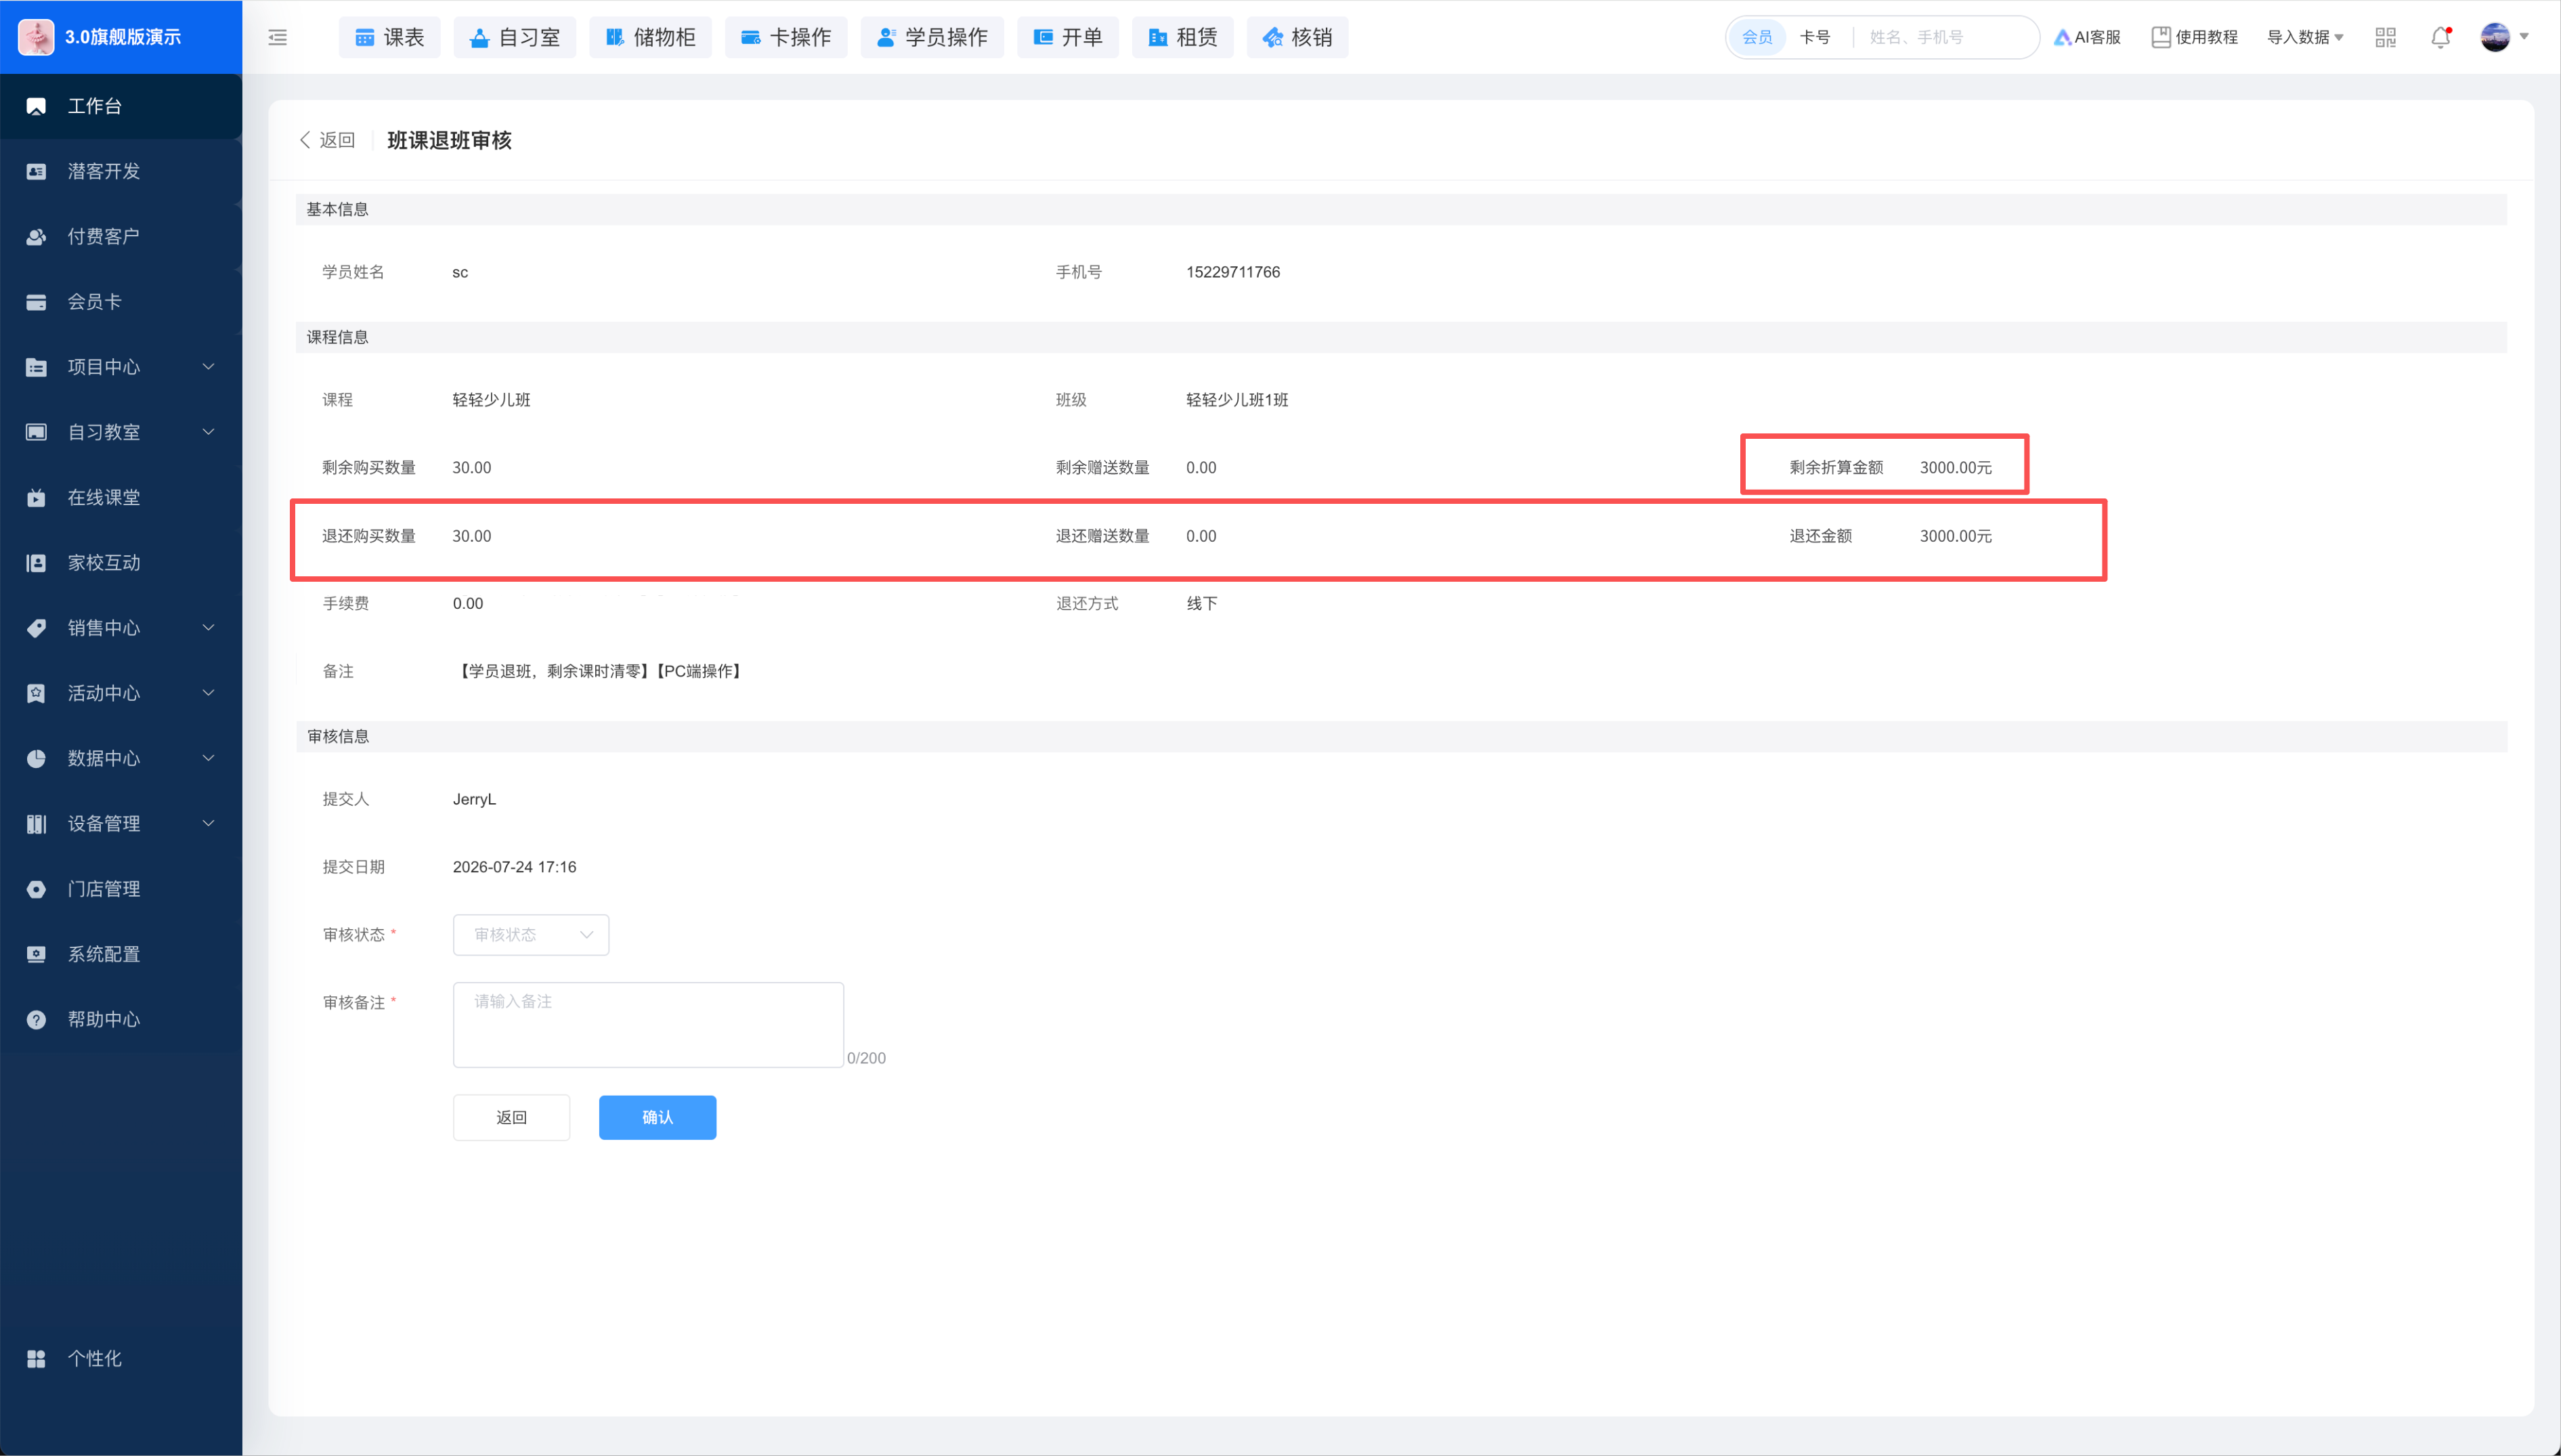Open 课表 schedule toolbar shortcut

point(390,37)
